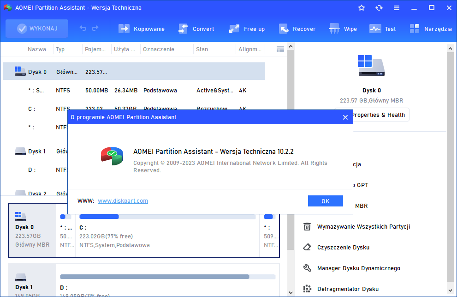This screenshot has height=297, width=457.
Task: Close the O programie dialog with X
Action: (345, 117)
